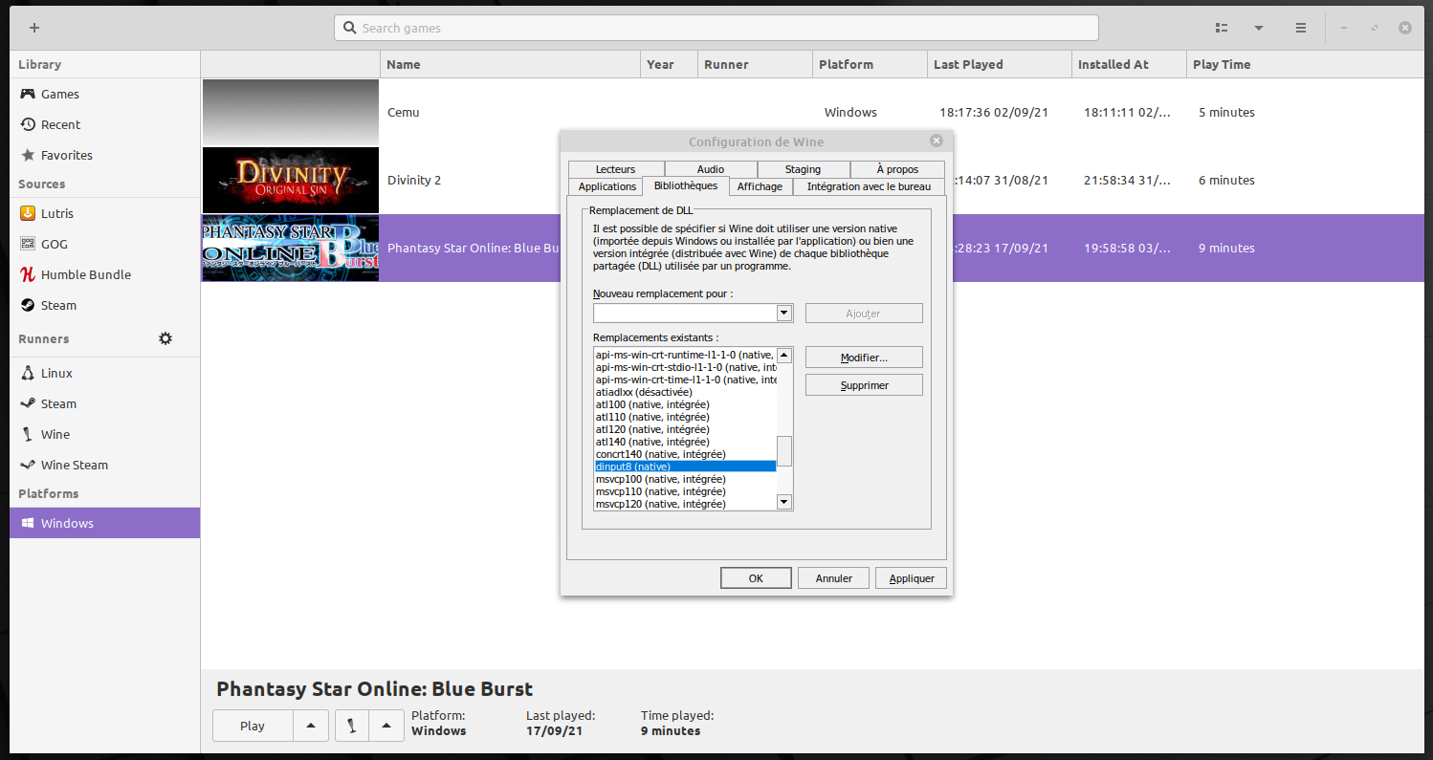The width and height of the screenshot is (1433, 760).
Task: Click the Supprimer button
Action: [864, 385]
